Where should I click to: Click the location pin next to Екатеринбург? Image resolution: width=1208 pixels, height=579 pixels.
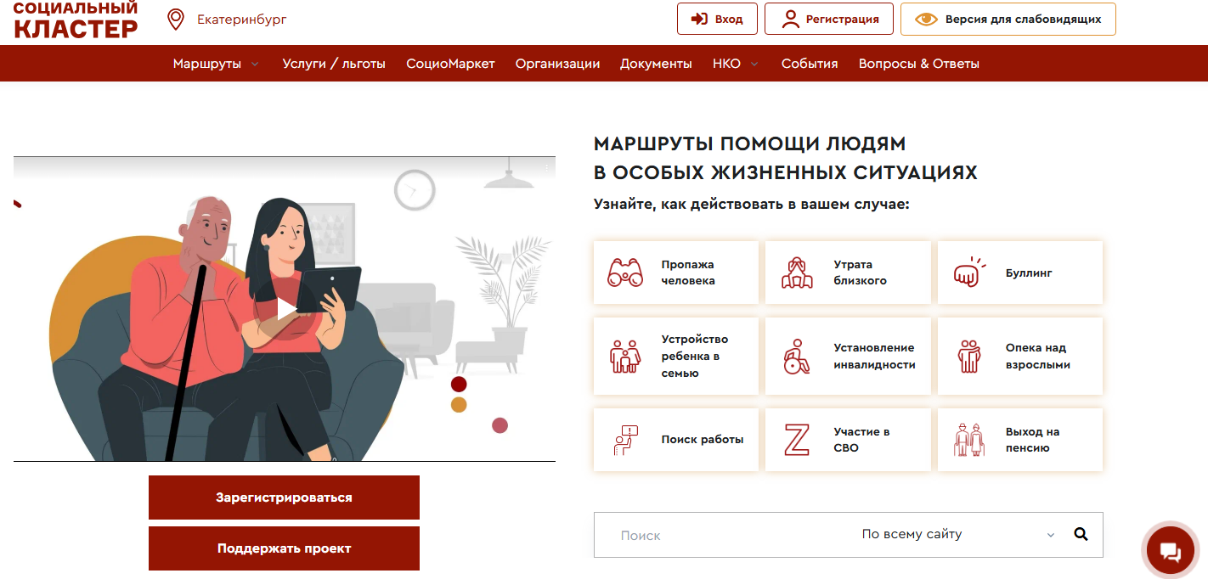click(176, 20)
